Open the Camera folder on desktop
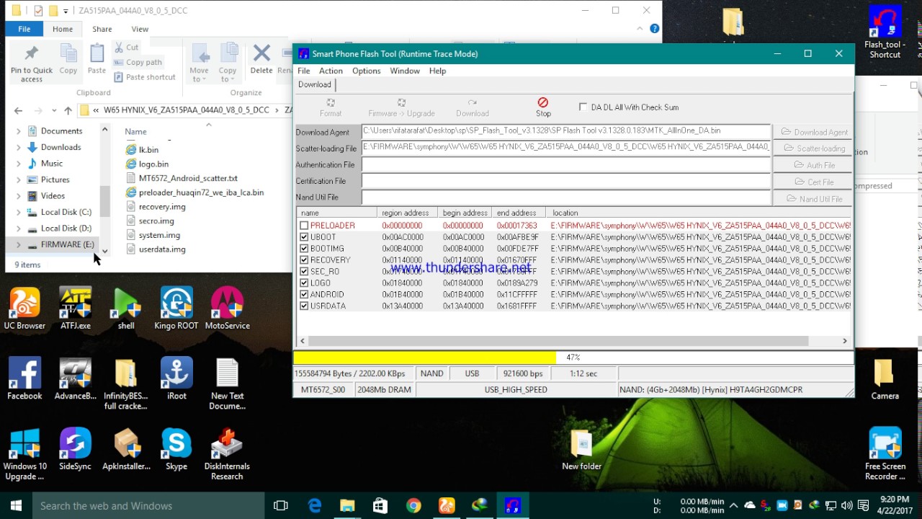922x519 pixels. click(885, 380)
